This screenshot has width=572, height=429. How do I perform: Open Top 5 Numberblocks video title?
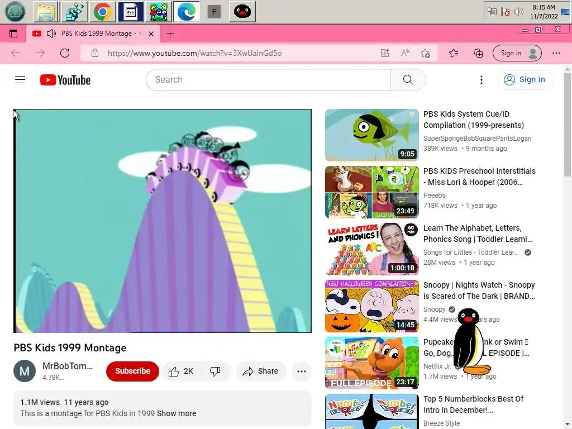coord(474,404)
